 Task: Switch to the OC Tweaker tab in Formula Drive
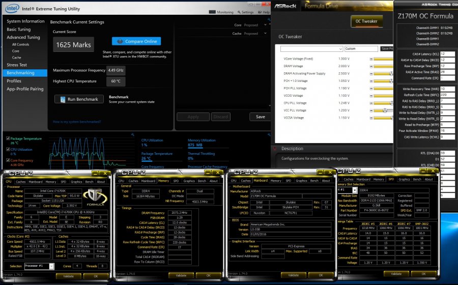(x=366, y=21)
